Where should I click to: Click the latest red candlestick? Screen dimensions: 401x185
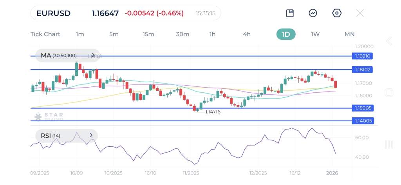[335, 84]
